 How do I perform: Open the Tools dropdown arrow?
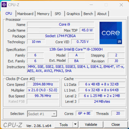(75, 124)
